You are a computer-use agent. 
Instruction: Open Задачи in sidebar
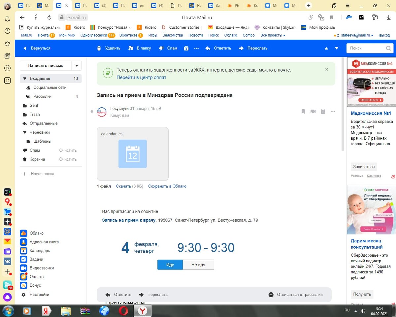tap(36, 259)
